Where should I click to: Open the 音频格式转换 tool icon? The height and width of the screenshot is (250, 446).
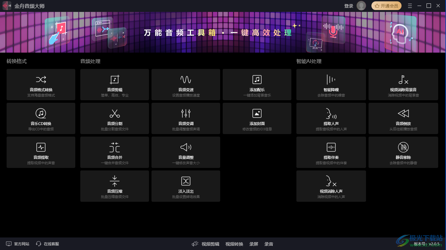point(41,79)
